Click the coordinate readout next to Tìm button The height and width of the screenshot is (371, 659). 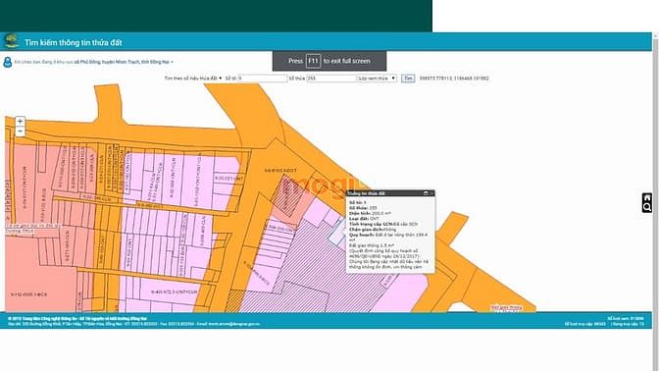tap(454, 79)
